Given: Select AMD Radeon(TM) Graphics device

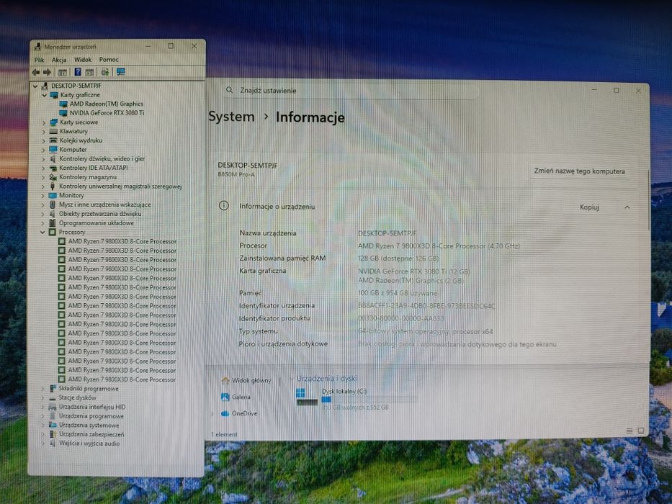Looking at the screenshot, I should 107,104.
